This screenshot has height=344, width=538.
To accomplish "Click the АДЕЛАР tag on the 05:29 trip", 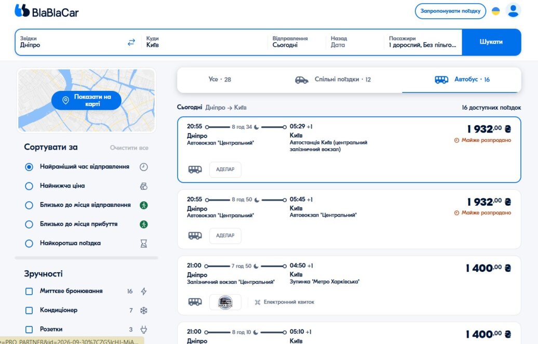I will 225,169.
